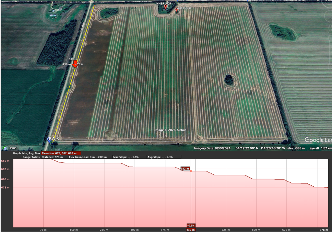Select the Elevation 678, 682, 685 m stat
This screenshot has width=332, height=232.
tap(61, 153)
